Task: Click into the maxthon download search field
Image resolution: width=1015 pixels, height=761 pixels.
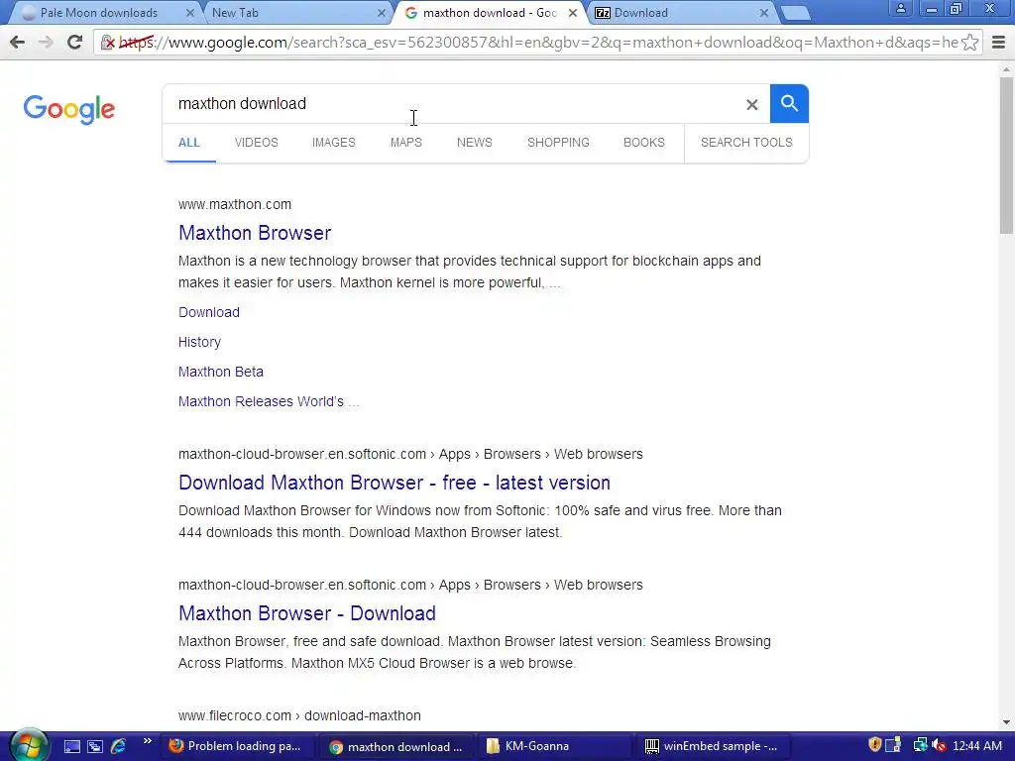Action: [x=453, y=103]
